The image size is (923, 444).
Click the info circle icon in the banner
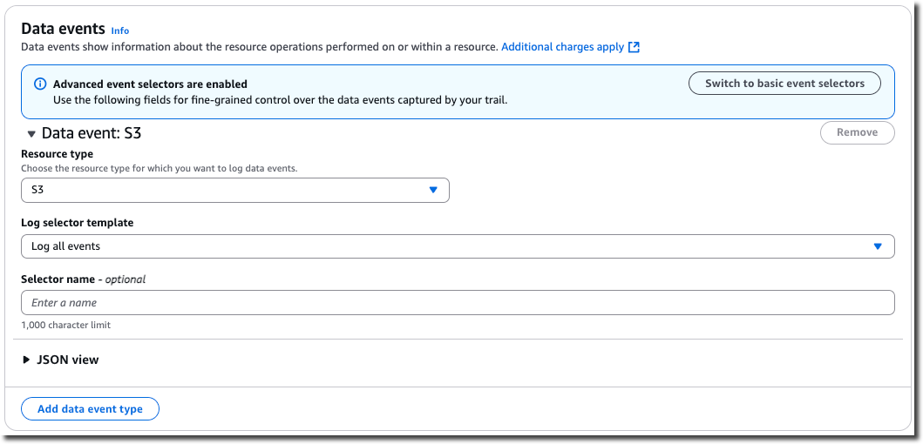pyautogui.click(x=39, y=84)
